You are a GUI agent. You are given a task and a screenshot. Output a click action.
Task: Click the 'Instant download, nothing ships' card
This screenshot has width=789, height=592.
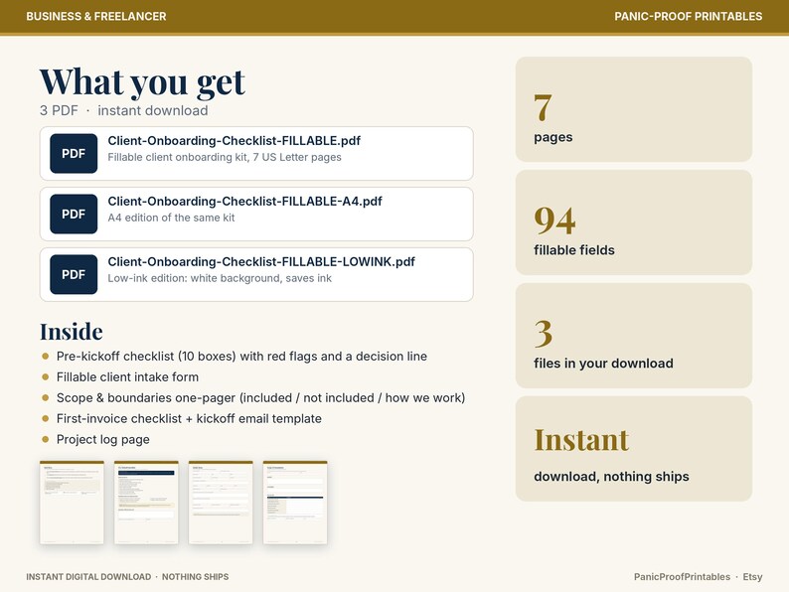click(x=634, y=449)
